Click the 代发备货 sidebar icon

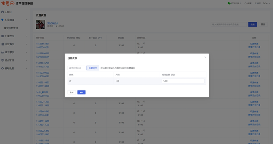click(x=3, y=44)
